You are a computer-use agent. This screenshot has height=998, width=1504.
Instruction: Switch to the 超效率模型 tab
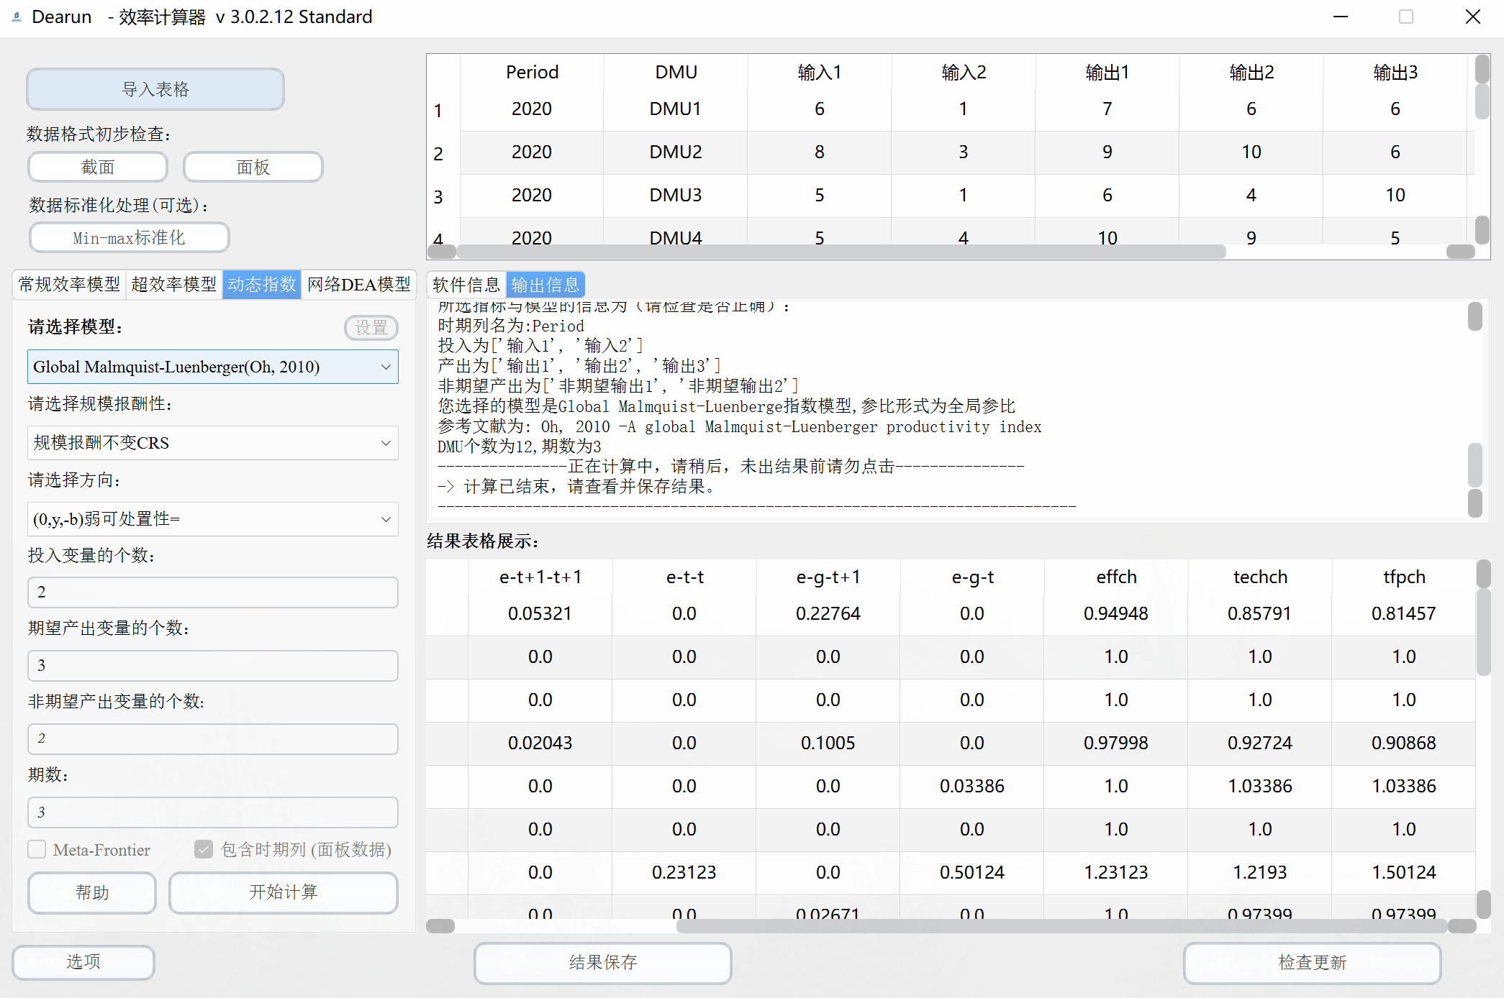[x=173, y=285]
